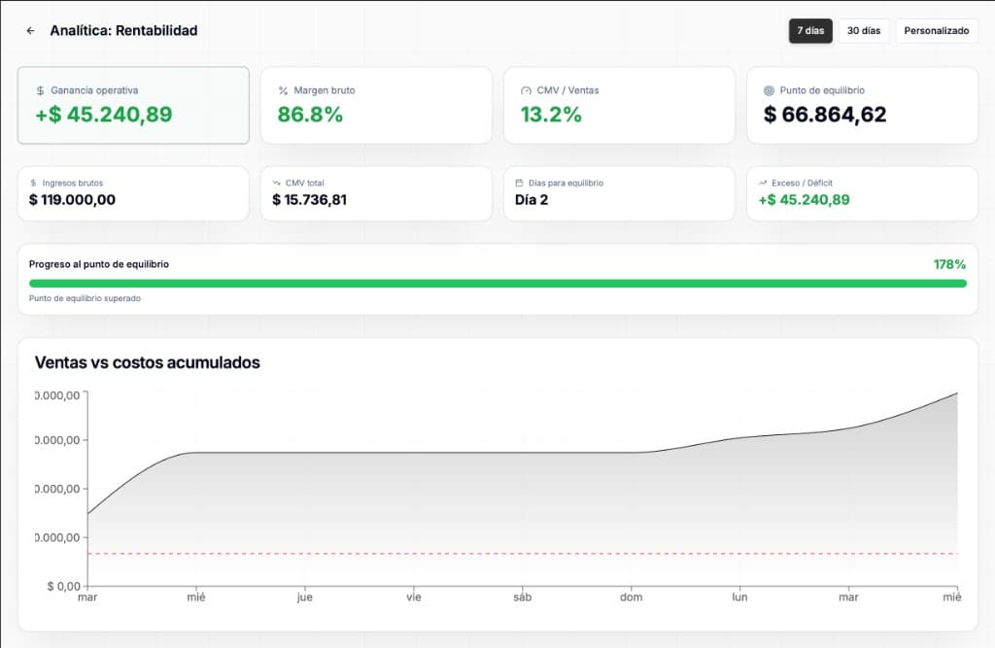Click the percent icon beside Margen bruto

coord(283,90)
